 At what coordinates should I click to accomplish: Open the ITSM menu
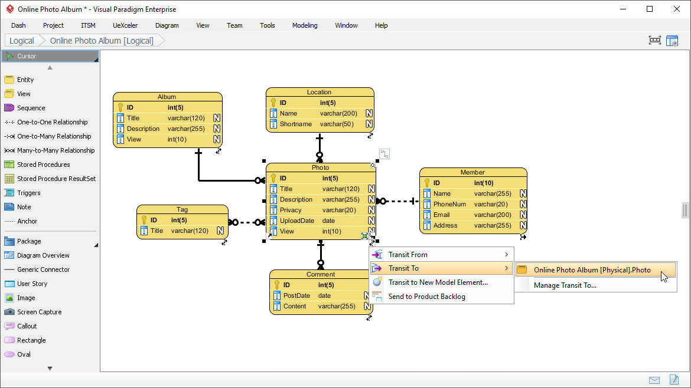coord(88,25)
